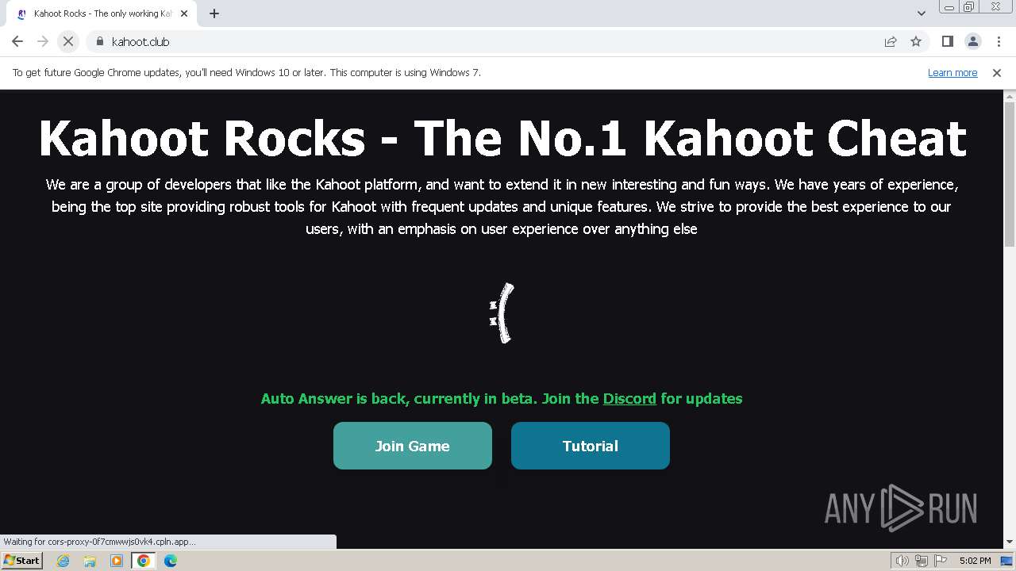Select the Kahoot Rocks tab
The image size is (1016, 571).
click(102, 13)
